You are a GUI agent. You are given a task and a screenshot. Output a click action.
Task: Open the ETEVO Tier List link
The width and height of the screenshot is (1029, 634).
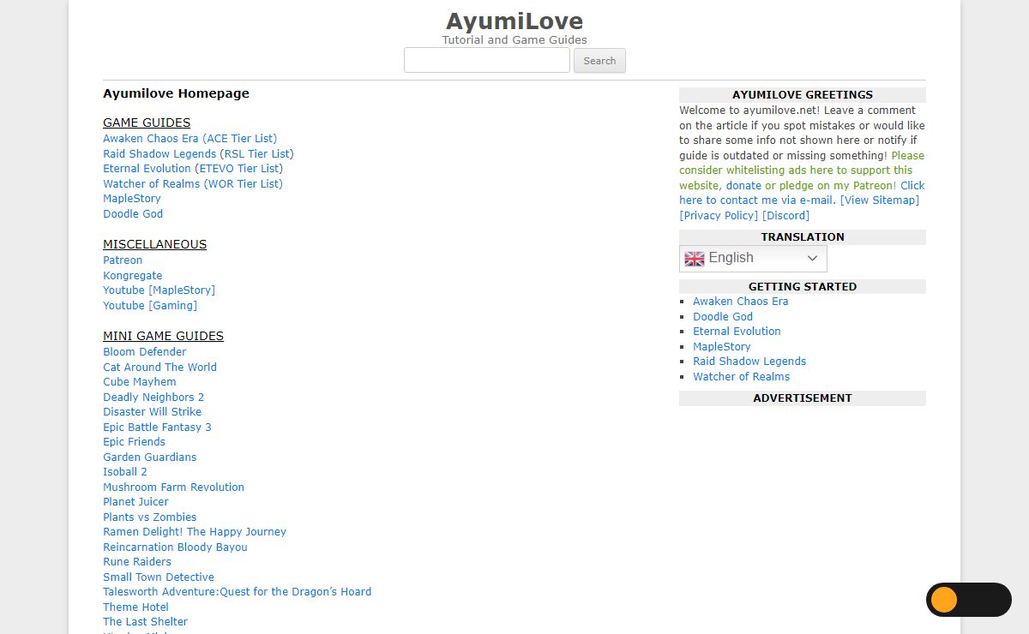click(239, 169)
